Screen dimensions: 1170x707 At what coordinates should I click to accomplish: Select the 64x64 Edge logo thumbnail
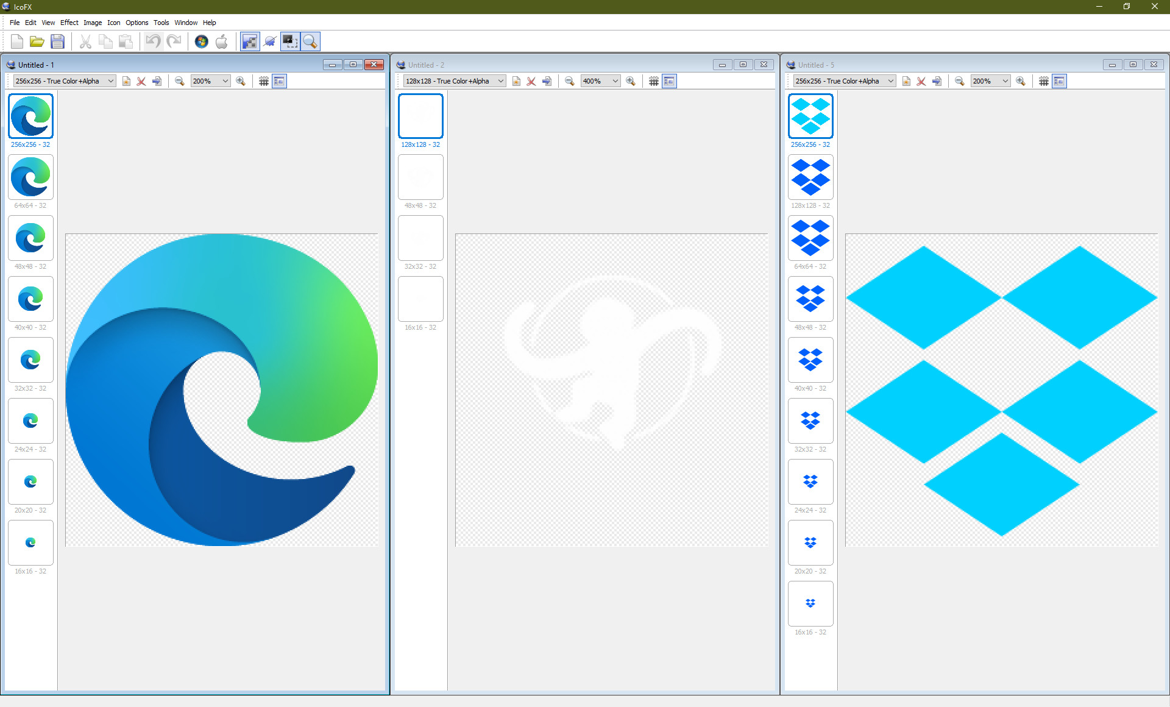pos(30,177)
